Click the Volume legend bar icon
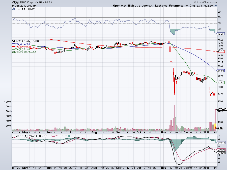This screenshot has height=170, width=227. [x=13, y=52]
